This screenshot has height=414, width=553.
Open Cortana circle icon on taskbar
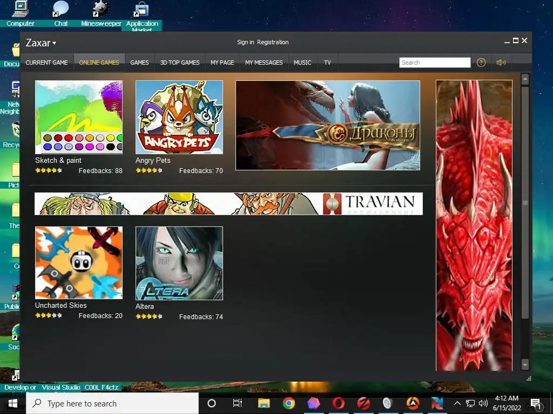(x=212, y=403)
